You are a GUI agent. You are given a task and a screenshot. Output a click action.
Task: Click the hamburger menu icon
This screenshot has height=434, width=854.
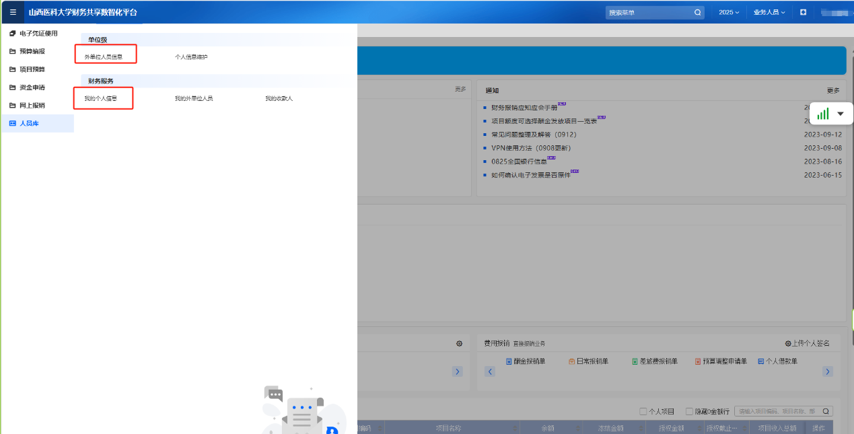(13, 12)
